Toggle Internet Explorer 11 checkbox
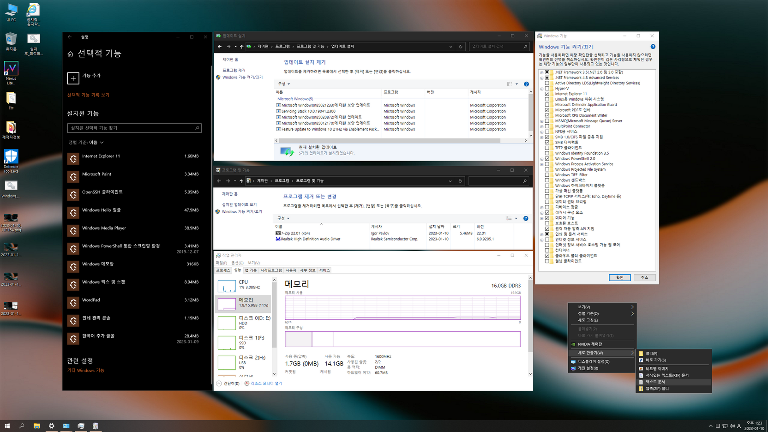This screenshot has height=432, width=768. (547, 94)
